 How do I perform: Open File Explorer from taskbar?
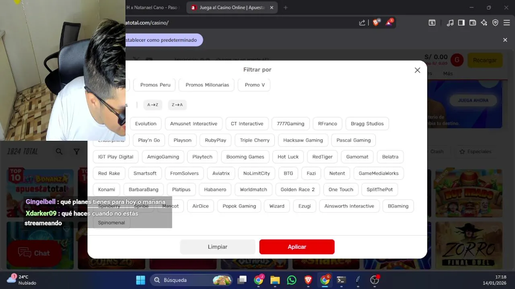275,280
